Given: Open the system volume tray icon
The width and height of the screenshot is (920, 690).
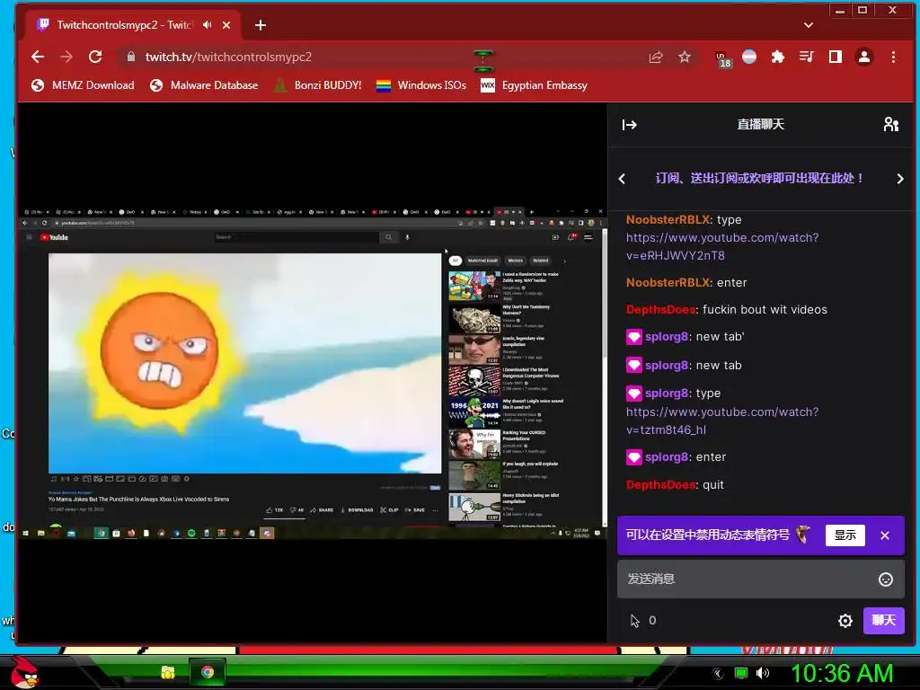Looking at the screenshot, I should (x=763, y=673).
